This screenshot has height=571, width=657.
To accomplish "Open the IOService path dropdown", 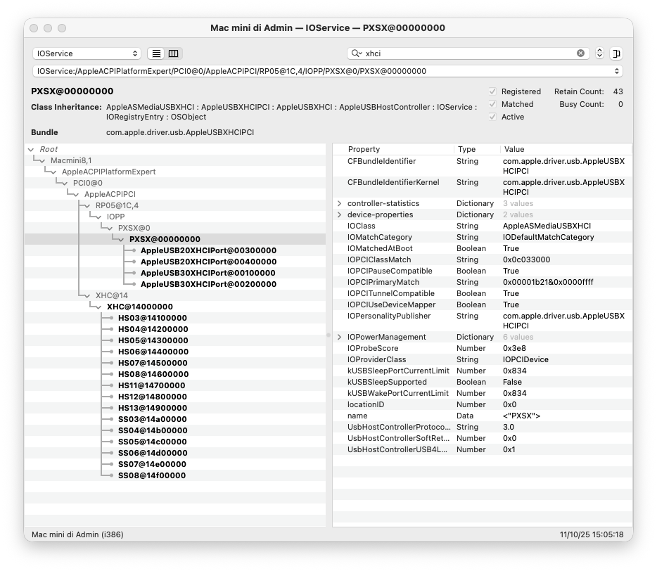I will click(x=327, y=71).
